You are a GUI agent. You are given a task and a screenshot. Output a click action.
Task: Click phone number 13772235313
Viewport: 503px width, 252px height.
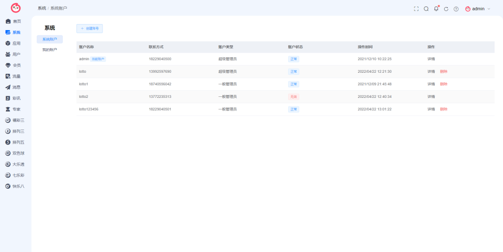pyautogui.click(x=160, y=96)
